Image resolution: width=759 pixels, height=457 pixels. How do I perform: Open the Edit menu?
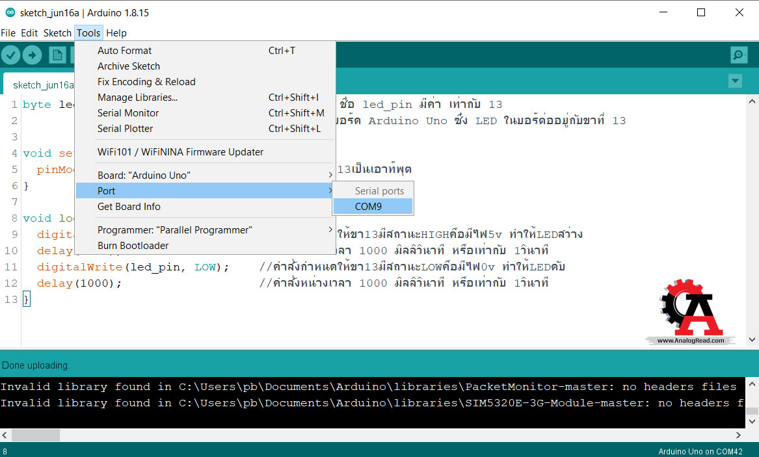pos(29,33)
